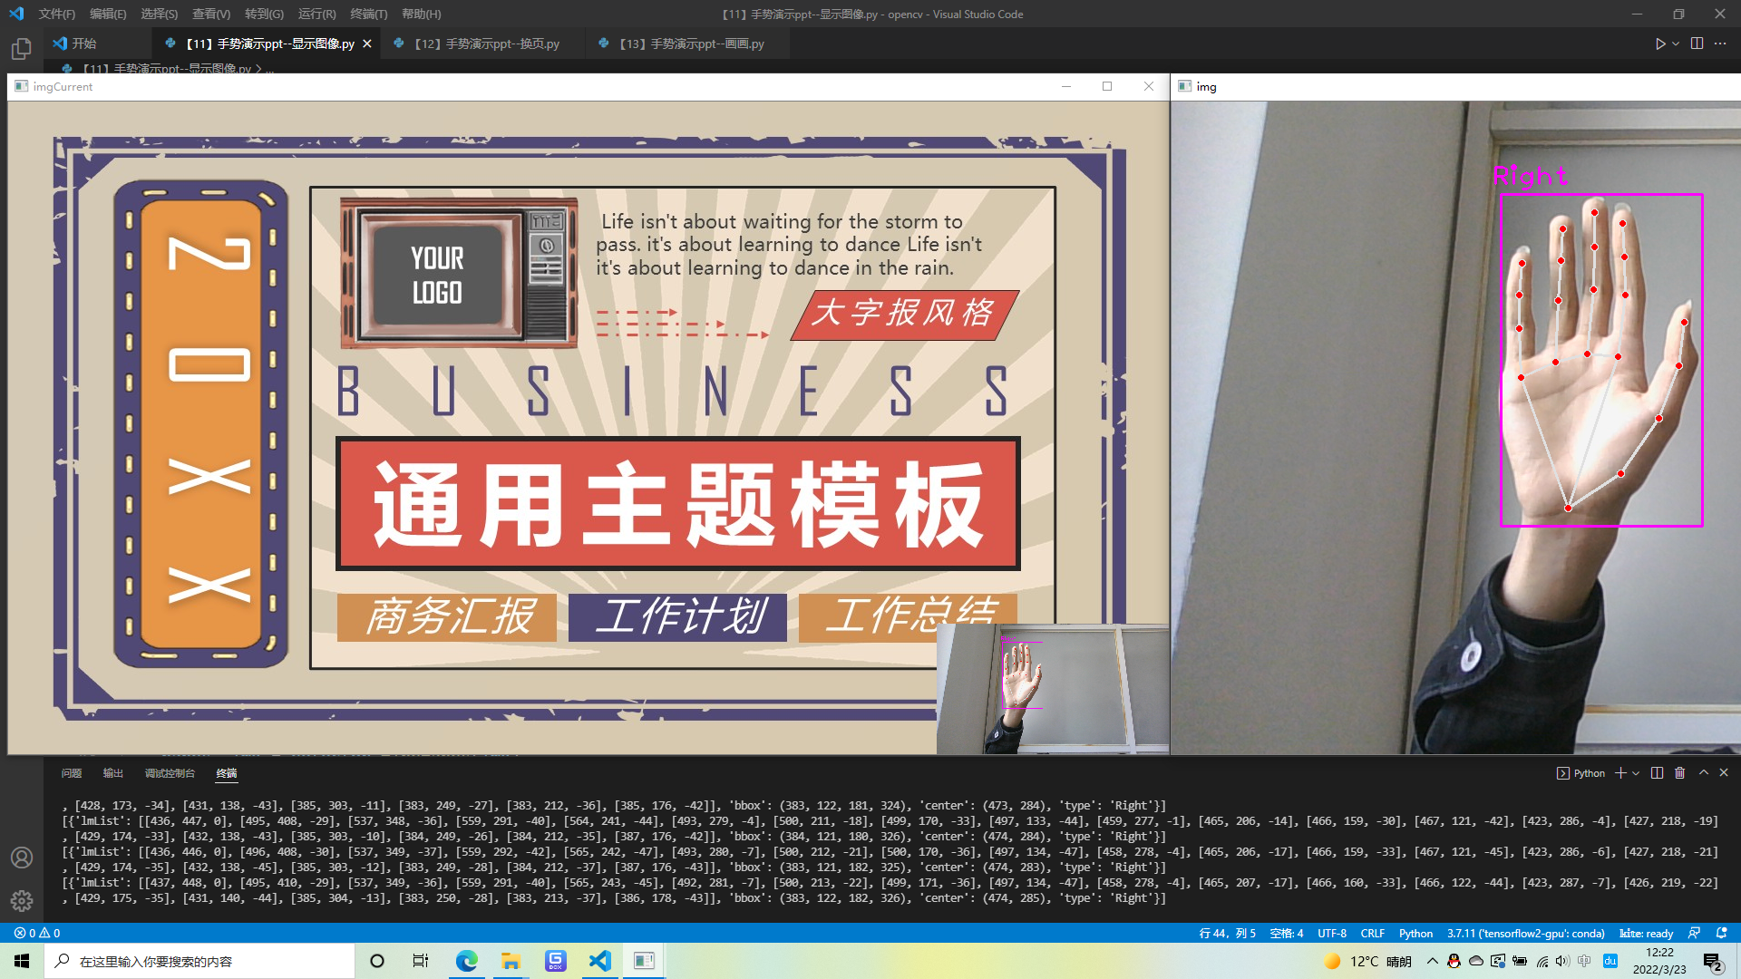The width and height of the screenshot is (1741, 979).
Task: Open the Explorer icon in activity bar
Action: (x=22, y=48)
